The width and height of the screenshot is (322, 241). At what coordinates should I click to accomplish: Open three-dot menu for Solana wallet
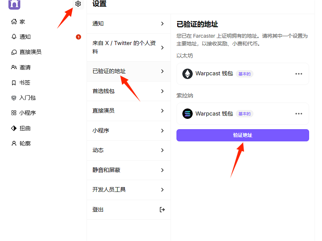(x=299, y=114)
